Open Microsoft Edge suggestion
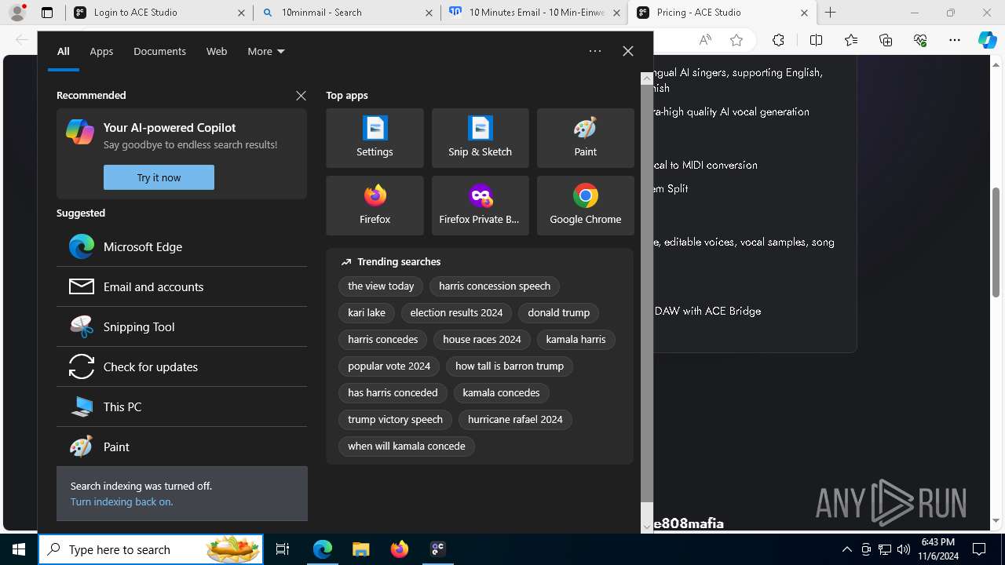Screen dimensions: 1005x565 pyautogui.click(x=181, y=246)
